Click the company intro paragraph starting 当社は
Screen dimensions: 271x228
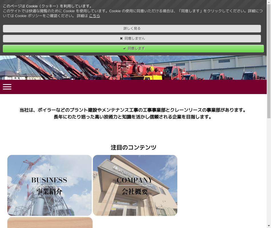133,110
